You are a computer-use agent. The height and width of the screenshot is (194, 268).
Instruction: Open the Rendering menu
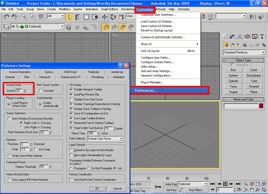coord(127,9)
